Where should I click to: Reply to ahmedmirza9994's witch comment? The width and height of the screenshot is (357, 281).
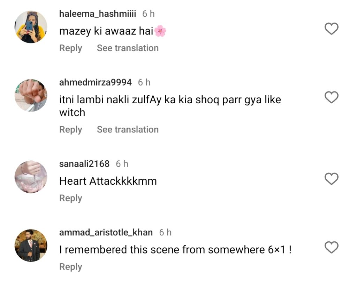pos(70,129)
